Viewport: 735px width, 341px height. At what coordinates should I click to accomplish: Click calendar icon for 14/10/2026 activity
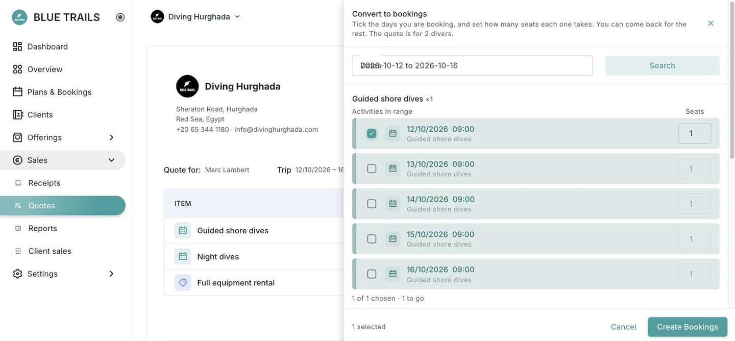click(393, 204)
